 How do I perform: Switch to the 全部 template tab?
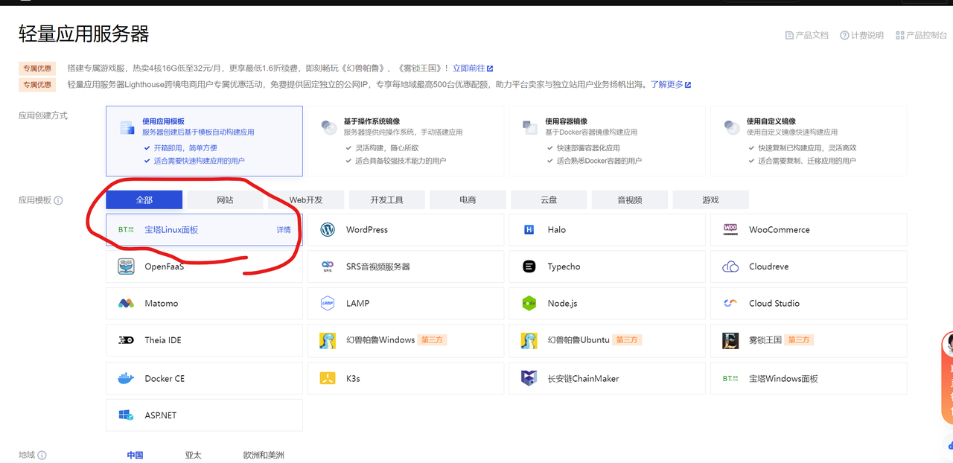click(144, 199)
